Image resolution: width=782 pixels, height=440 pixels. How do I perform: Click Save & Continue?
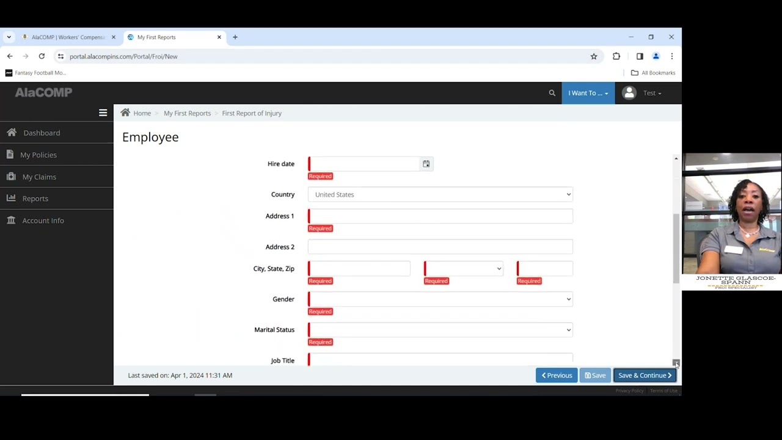coord(645,375)
